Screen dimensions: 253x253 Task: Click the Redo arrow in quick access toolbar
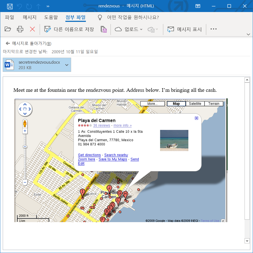29,6
